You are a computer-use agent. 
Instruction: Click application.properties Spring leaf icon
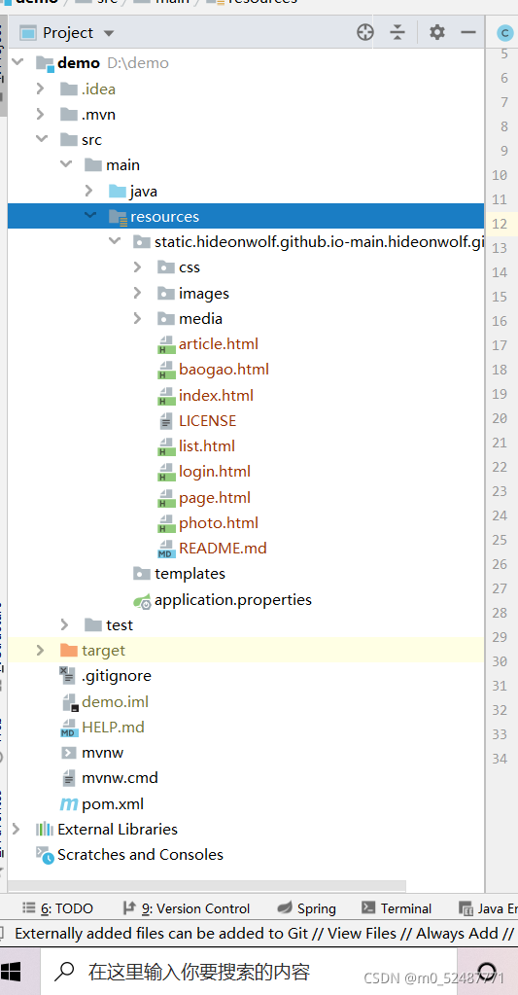pos(142,601)
